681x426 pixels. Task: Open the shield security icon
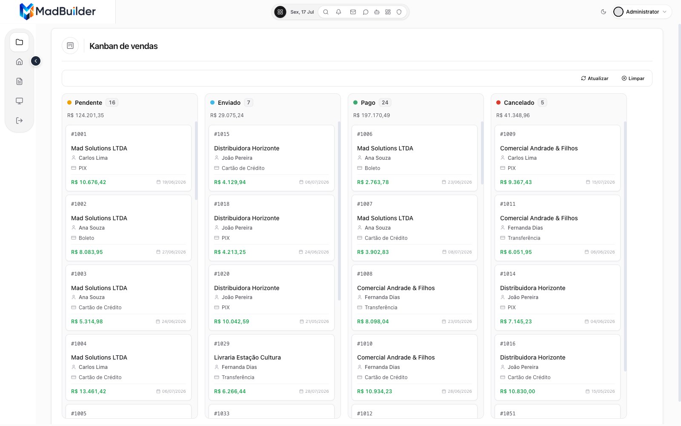pyautogui.click(x=399, y=12)
